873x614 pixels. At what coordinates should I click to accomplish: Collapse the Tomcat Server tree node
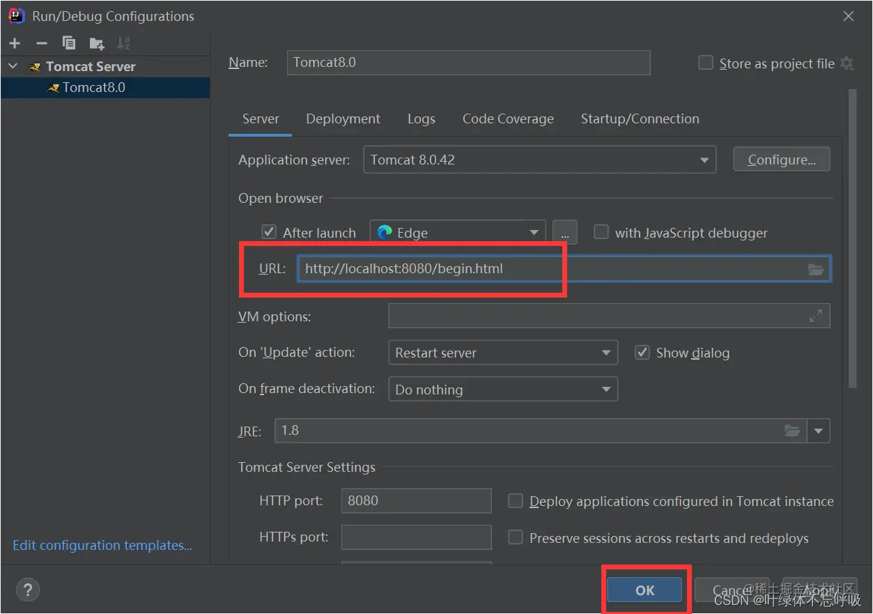pos(13,66)
